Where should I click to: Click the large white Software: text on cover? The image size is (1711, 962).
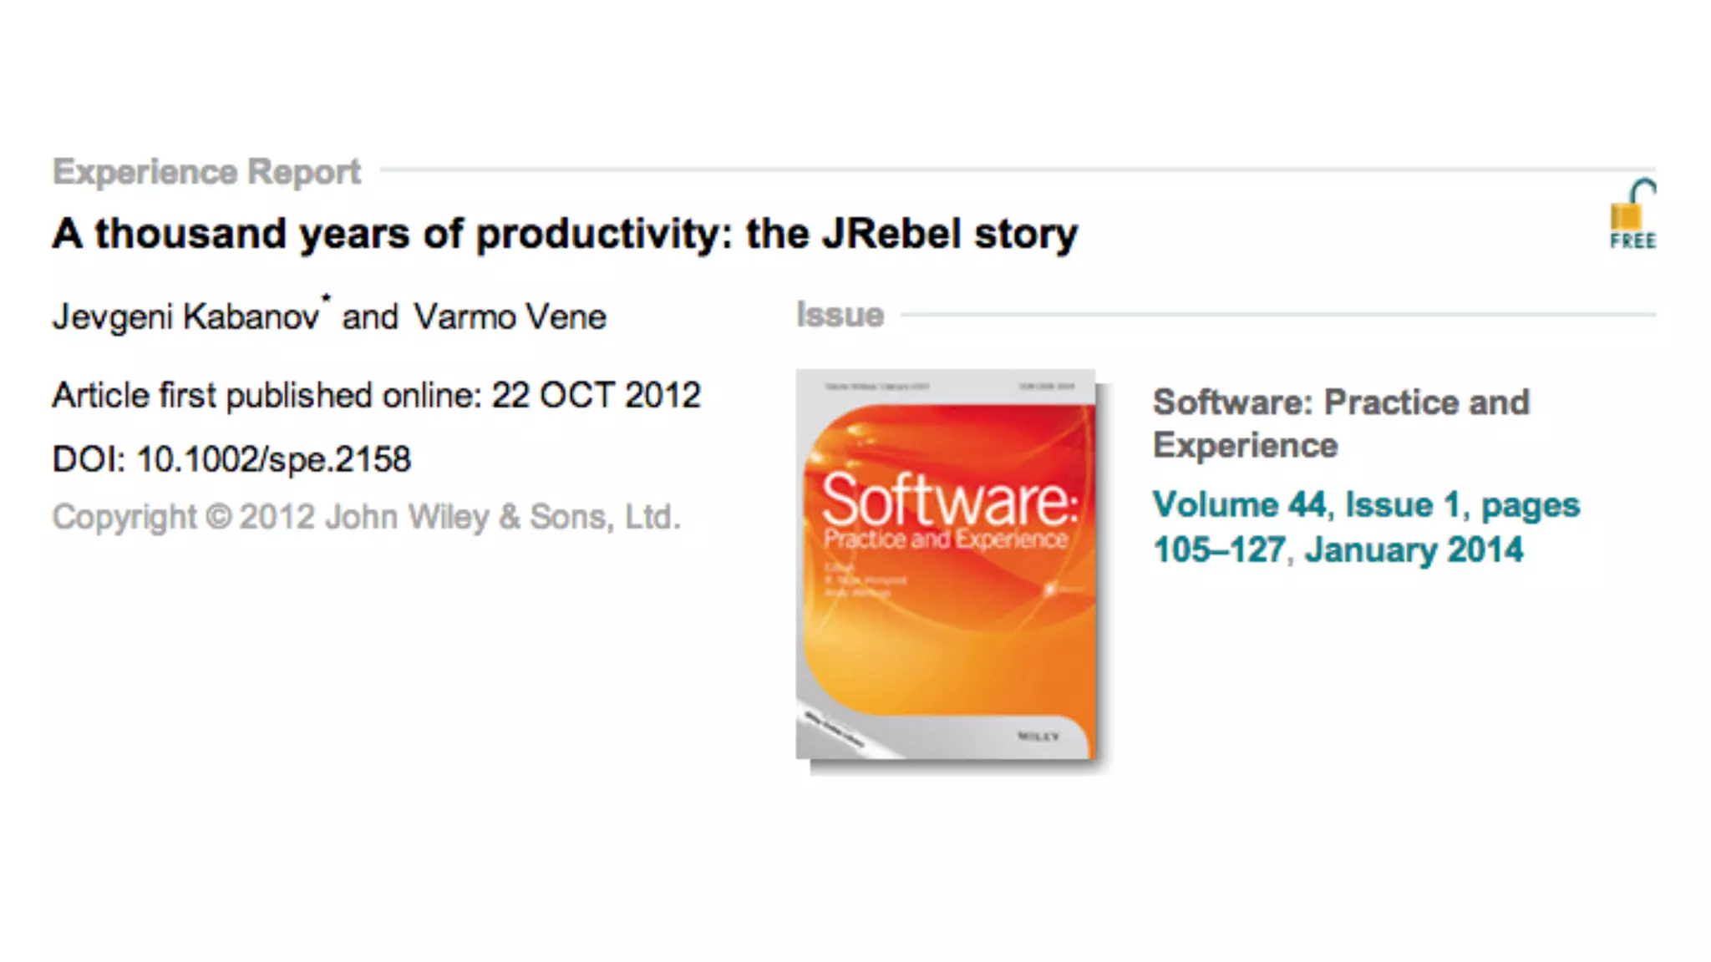[x=949, y=499]
